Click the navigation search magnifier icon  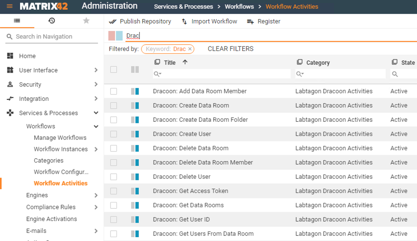[x=9, y=36]
